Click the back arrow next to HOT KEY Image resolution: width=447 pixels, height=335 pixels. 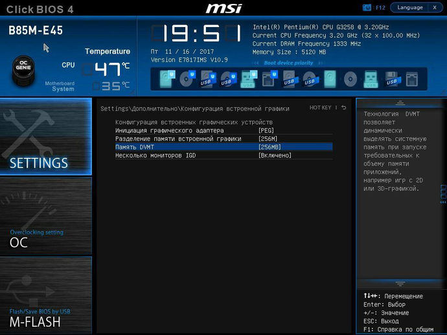pyautogui.click(x=344, y=107)
